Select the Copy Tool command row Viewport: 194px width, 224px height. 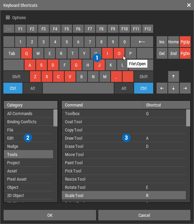[x=124, y=130]
